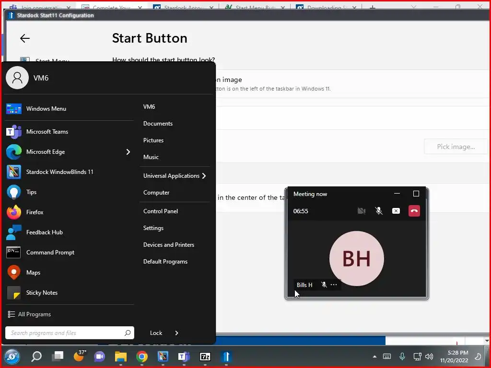Viewport: 491px width, 368px height.
Task: Click the VM6 user avatar
Action: coord(17,78)
